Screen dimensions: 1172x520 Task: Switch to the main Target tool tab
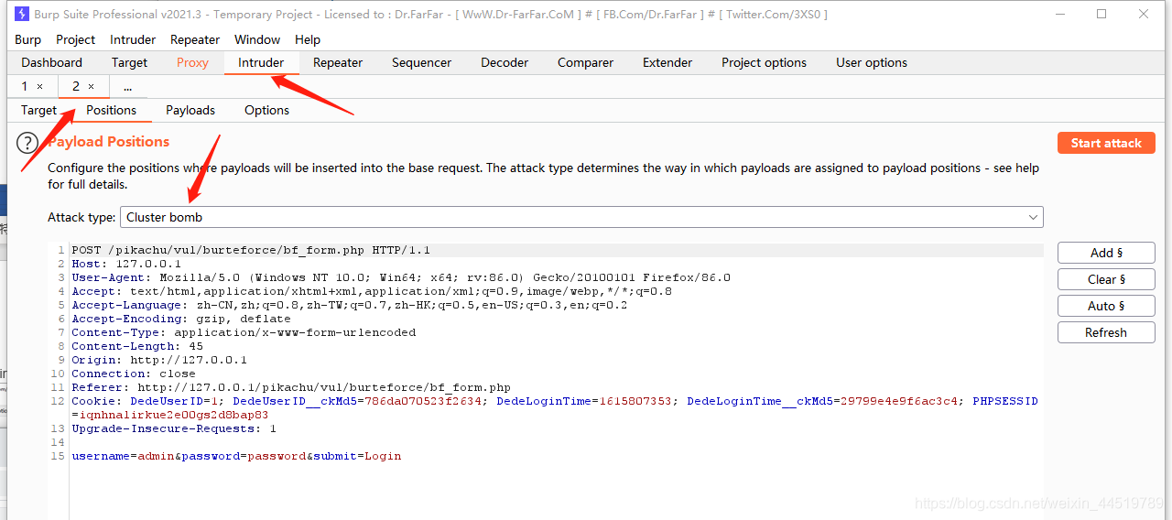tap(129, 62)
